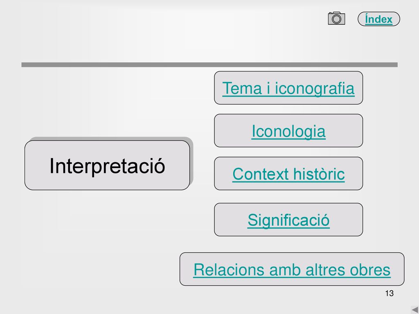Click the camera lens circle
The width and height of the screenshot is (419, 314).
[x=336, y=19]
